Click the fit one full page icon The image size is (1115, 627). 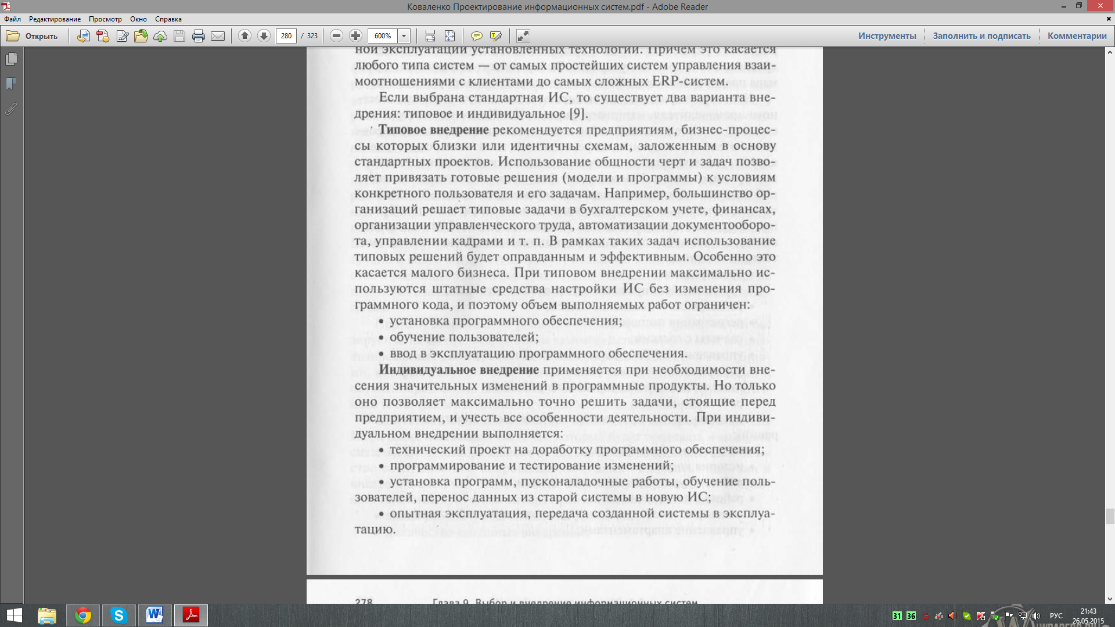(x=449, y=36)
